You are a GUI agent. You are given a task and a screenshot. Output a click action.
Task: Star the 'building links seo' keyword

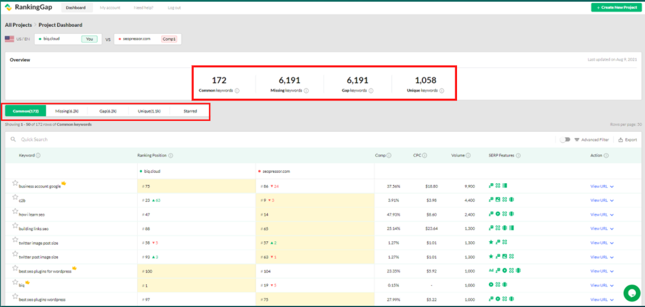pyautogui.click(x=15, y=225)
